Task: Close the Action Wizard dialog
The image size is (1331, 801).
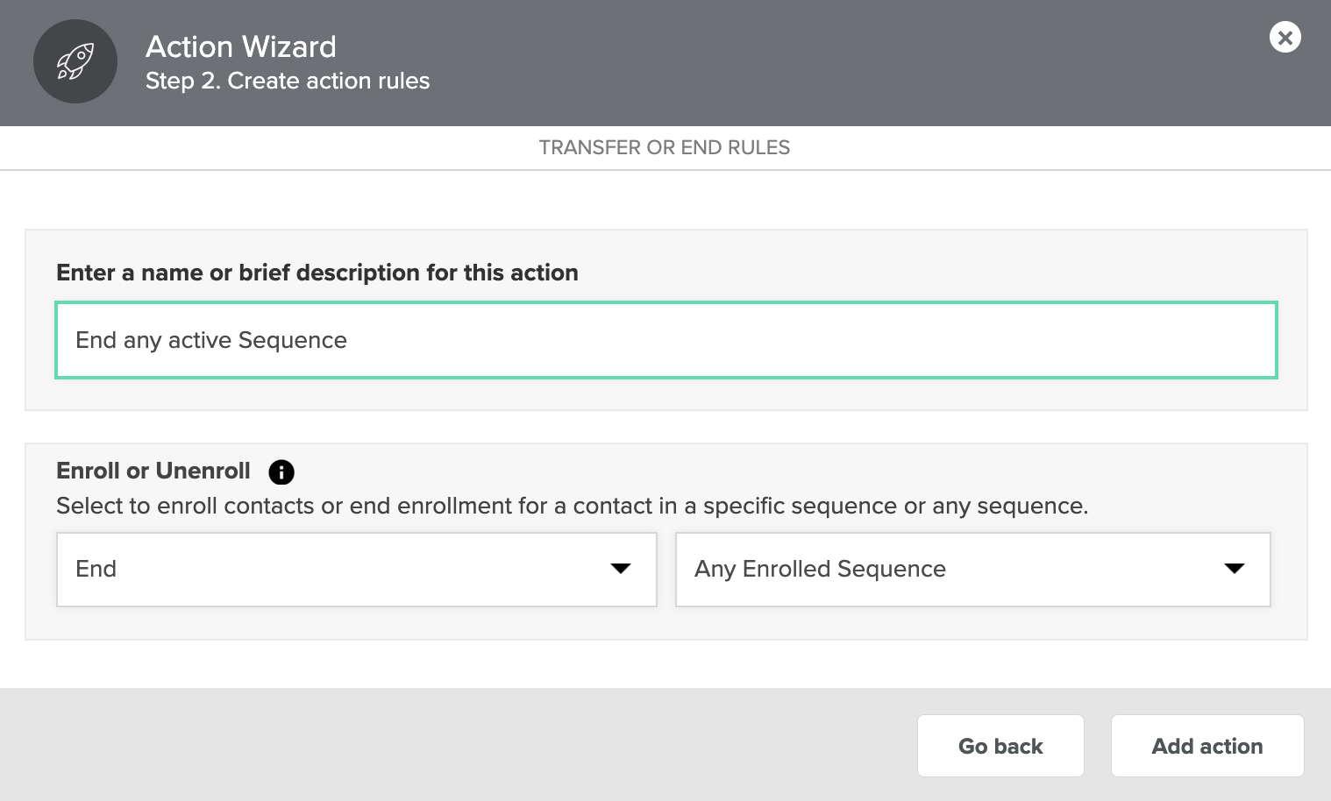Action: pyautogui.click(x=1285, y=37)
